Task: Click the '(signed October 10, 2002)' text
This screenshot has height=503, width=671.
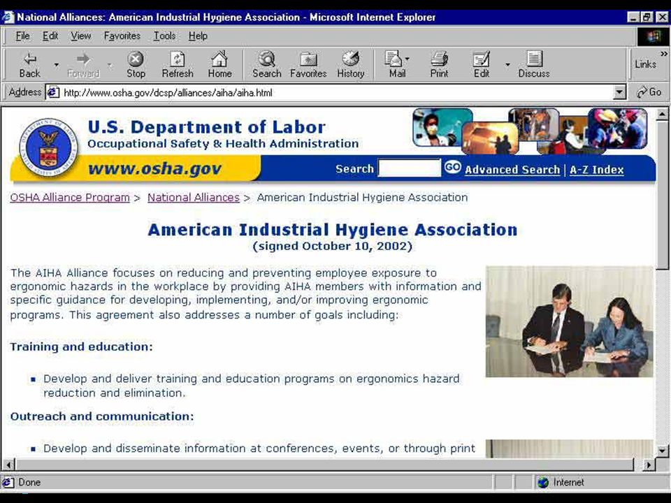Action: tap(333, 247)
